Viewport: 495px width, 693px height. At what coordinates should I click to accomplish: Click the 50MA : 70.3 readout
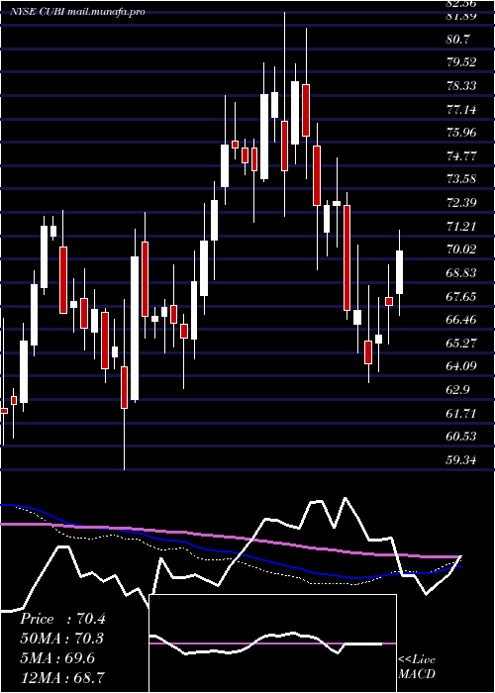(63, 639)
